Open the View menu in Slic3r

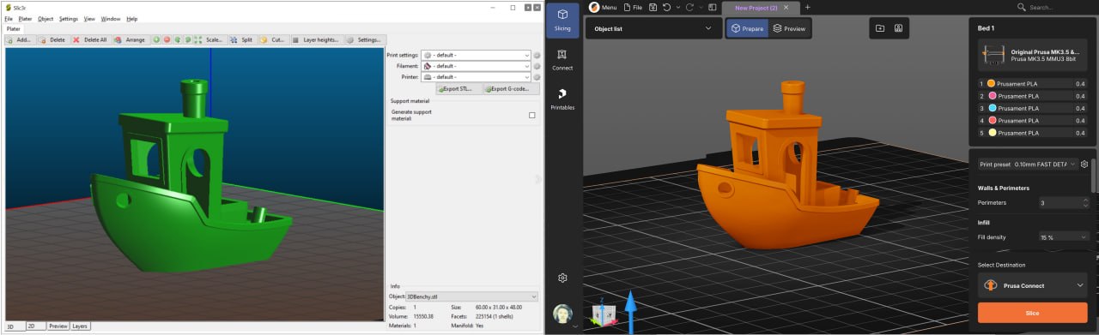coord(89,19)
